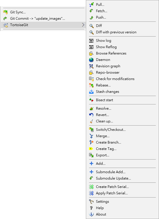Open the Diff menu entry

(x=123, y=26)
